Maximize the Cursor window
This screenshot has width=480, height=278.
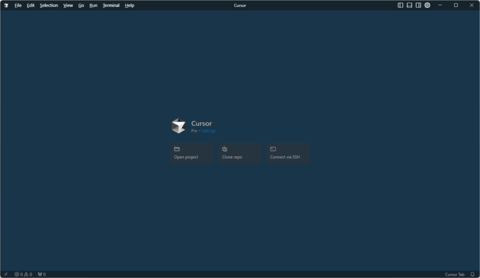tap(456, 5)
